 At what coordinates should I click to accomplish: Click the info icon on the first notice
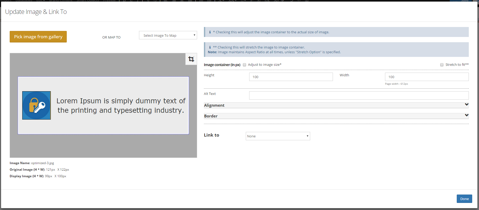pyautogui.click(x=210, y=32)
